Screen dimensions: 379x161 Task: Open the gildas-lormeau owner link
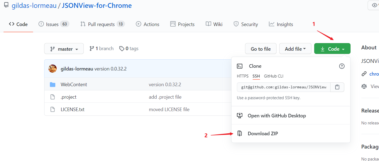click(x=34, y=5)
